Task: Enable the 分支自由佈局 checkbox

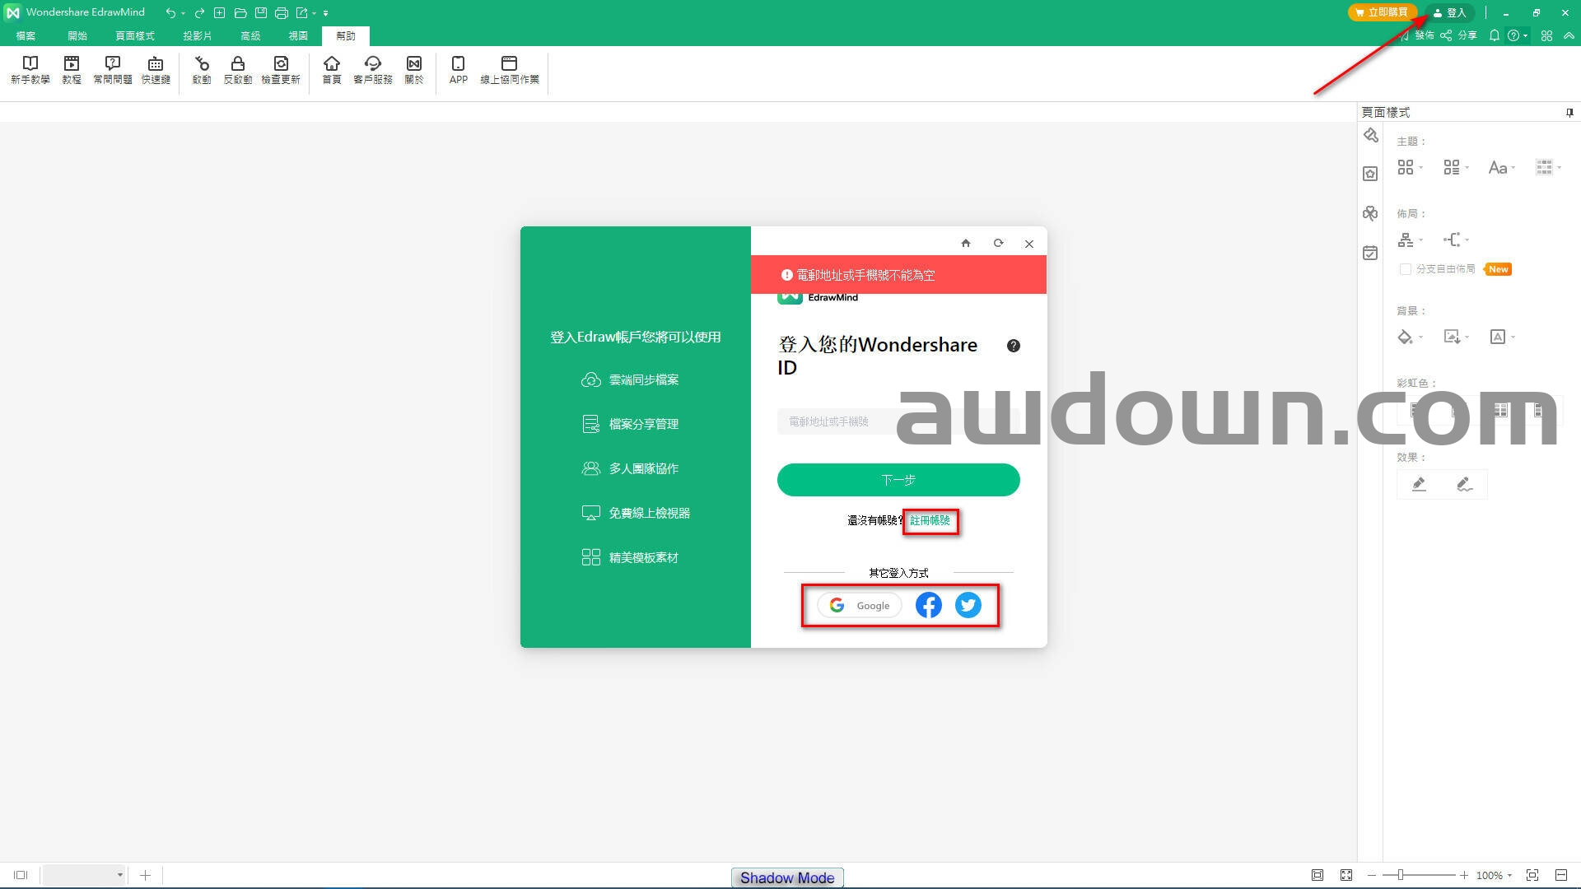Action: pyautogui.click(x=1406, y=269)
